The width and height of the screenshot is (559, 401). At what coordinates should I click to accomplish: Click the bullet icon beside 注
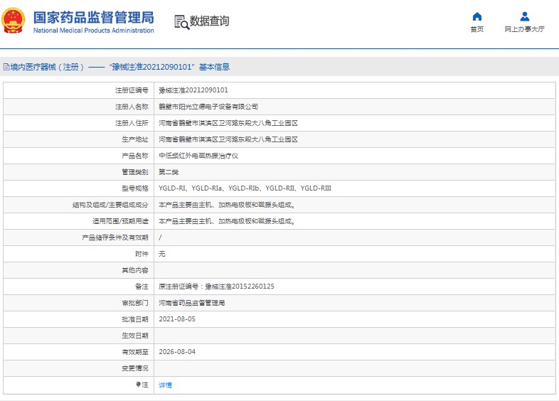[138, 384]
